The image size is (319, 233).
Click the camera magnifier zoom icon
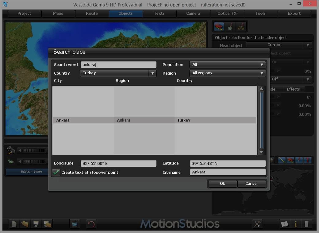tap(10, 150)
